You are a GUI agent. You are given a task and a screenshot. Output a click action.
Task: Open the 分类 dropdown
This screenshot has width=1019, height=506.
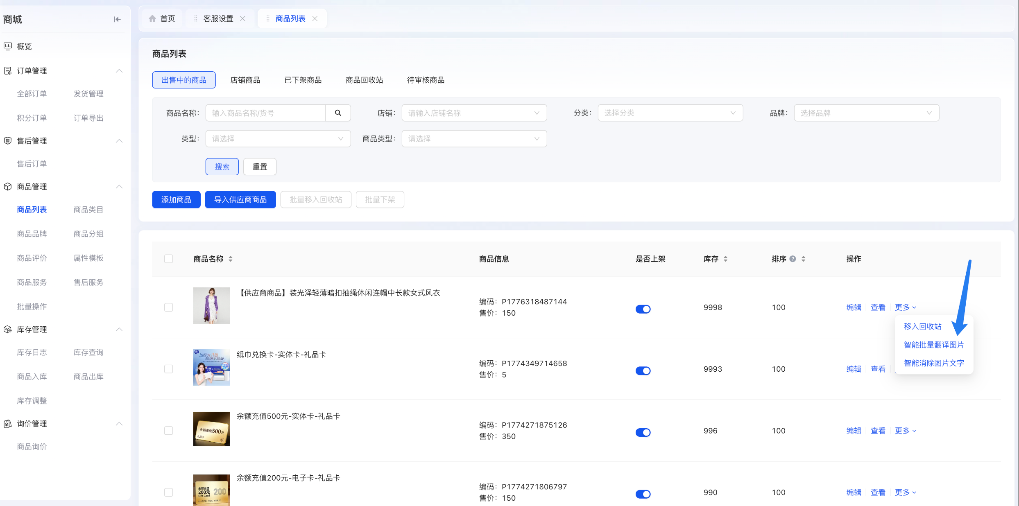pyautogui.click(x=670, y=113)
